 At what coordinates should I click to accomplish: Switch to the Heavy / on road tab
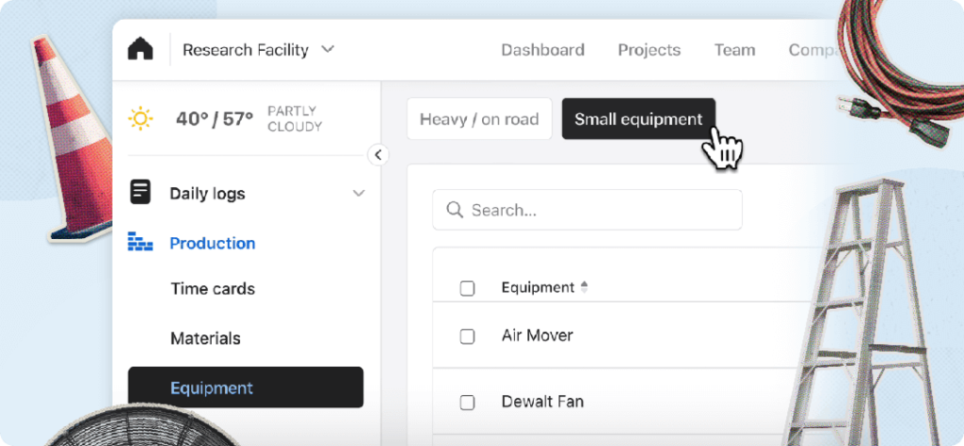pos(479,119)
